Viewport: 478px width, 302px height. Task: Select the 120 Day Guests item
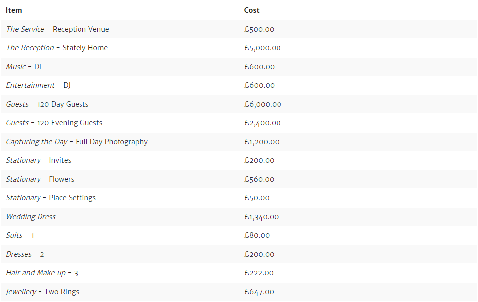pos(47,104)
